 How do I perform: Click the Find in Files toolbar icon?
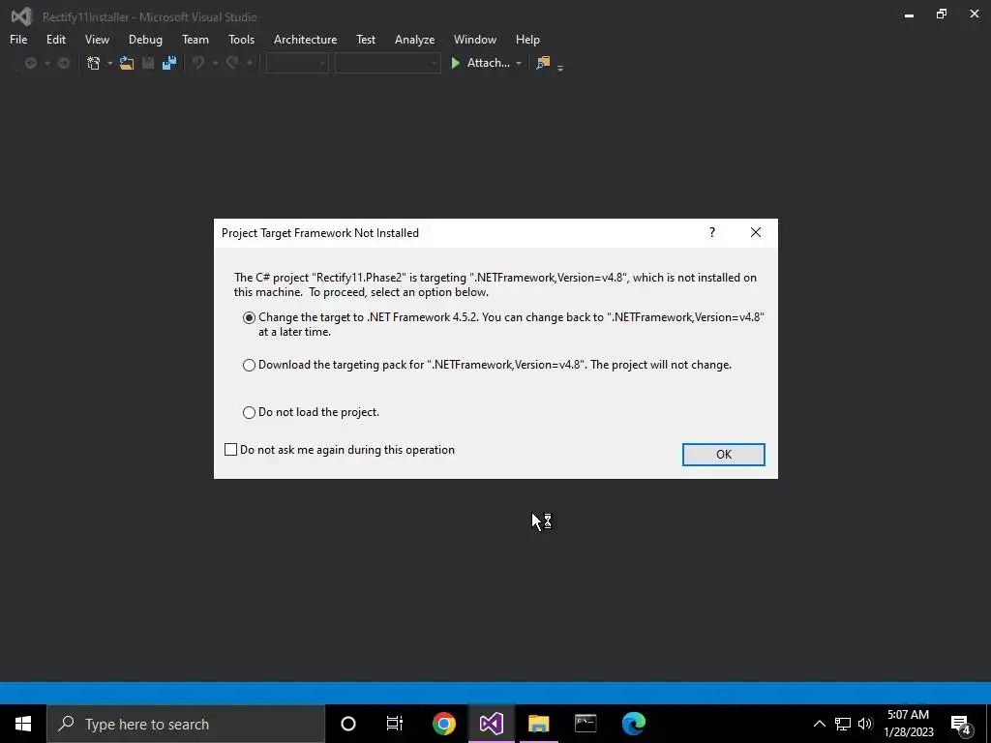(x=543, y=63)
